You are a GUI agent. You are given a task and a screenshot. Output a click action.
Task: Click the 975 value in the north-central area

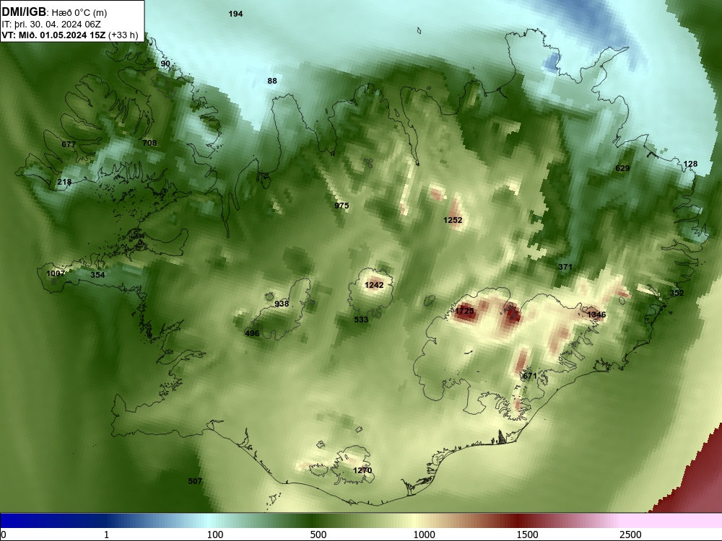342,206
